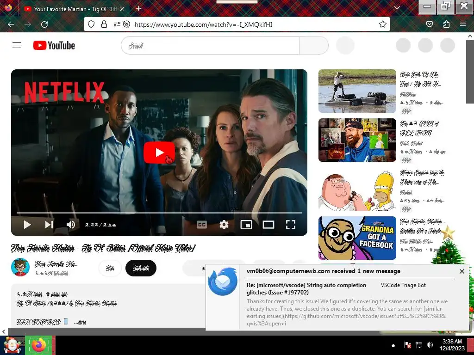Image resolution: width=474 pixels, height=355 pixels.
Task: Enter full screen video mode
Action: coord(291,225)
